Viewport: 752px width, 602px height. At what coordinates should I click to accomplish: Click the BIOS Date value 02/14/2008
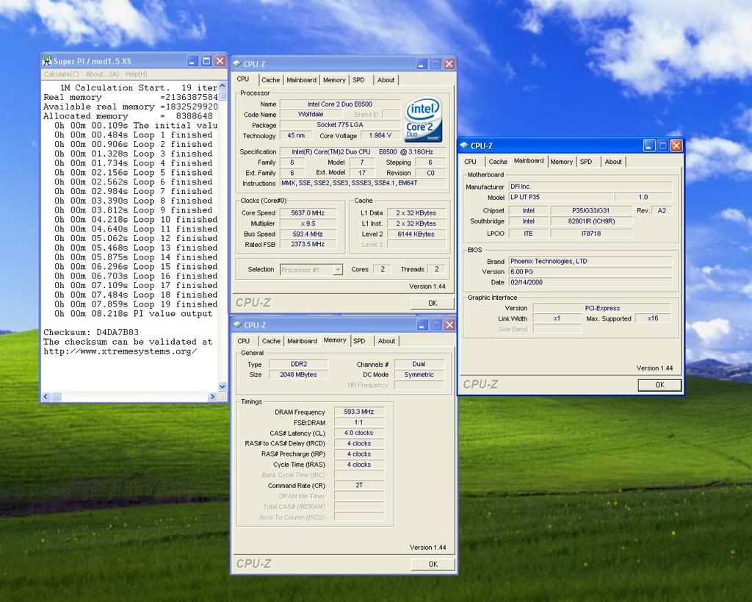[590, 282]
